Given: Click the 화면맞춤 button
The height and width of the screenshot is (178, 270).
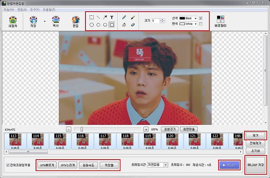Looking at the screenshot, I should pos(189,129).
